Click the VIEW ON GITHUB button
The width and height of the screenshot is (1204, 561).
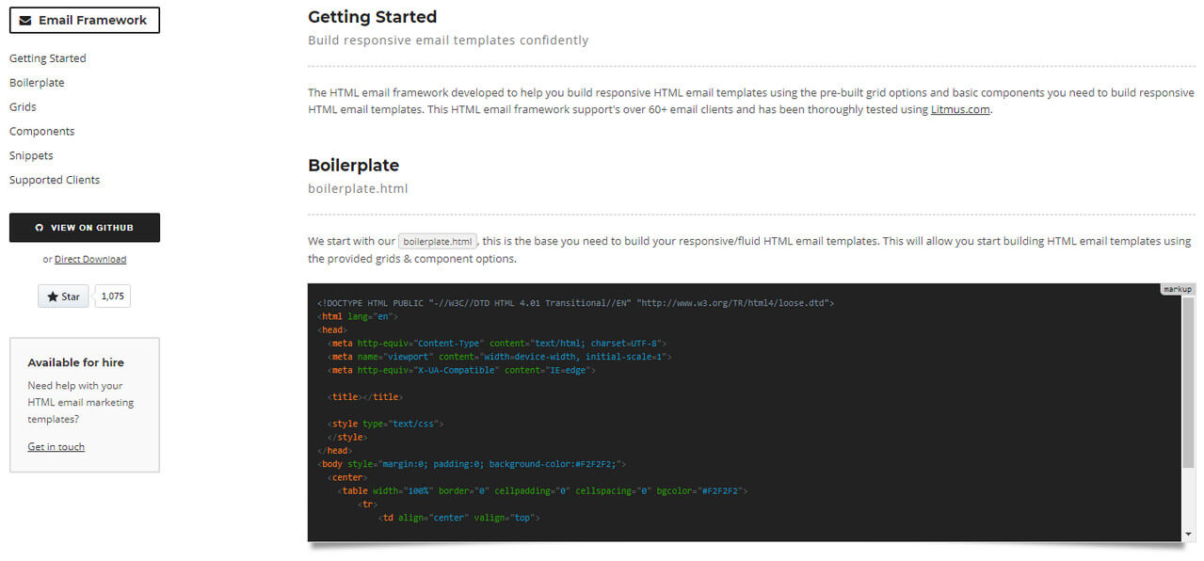click(85, 228)
